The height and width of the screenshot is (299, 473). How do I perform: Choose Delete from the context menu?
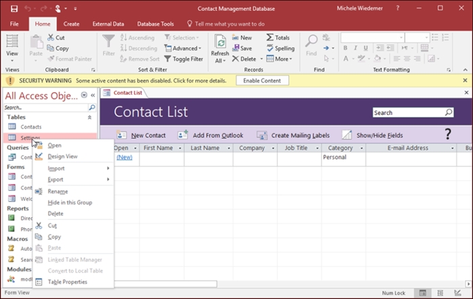point(73,214)
